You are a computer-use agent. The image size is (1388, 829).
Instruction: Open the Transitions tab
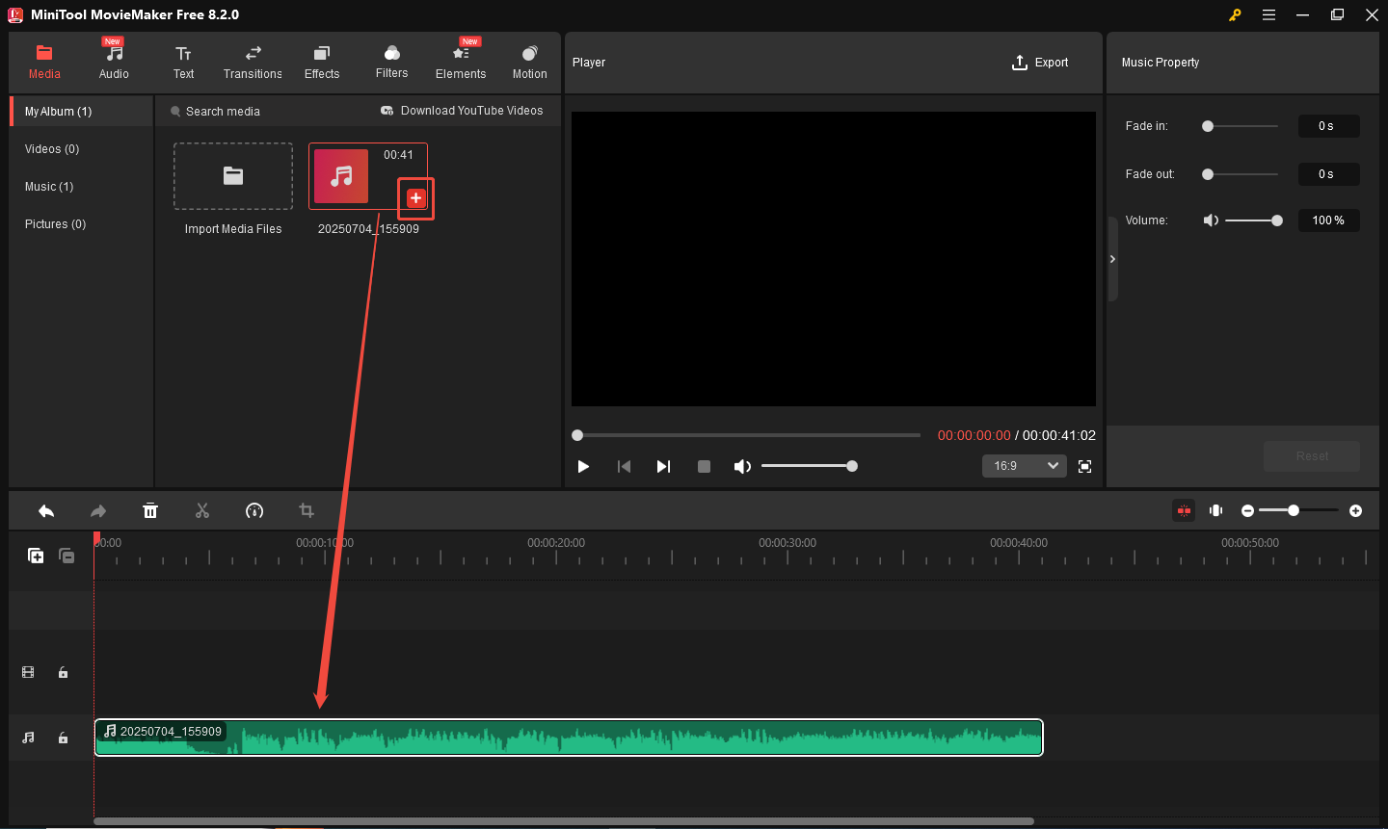(x=253, y=63)
